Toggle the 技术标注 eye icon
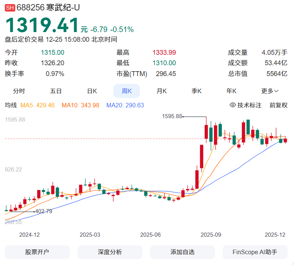294x265 pixels. coord(233,105)
